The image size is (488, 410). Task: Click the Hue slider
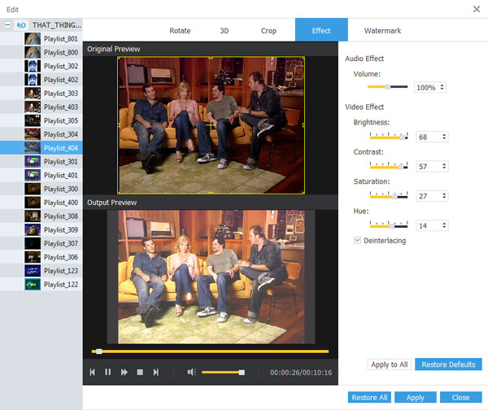pyautogui.click(x=389, y=225)
